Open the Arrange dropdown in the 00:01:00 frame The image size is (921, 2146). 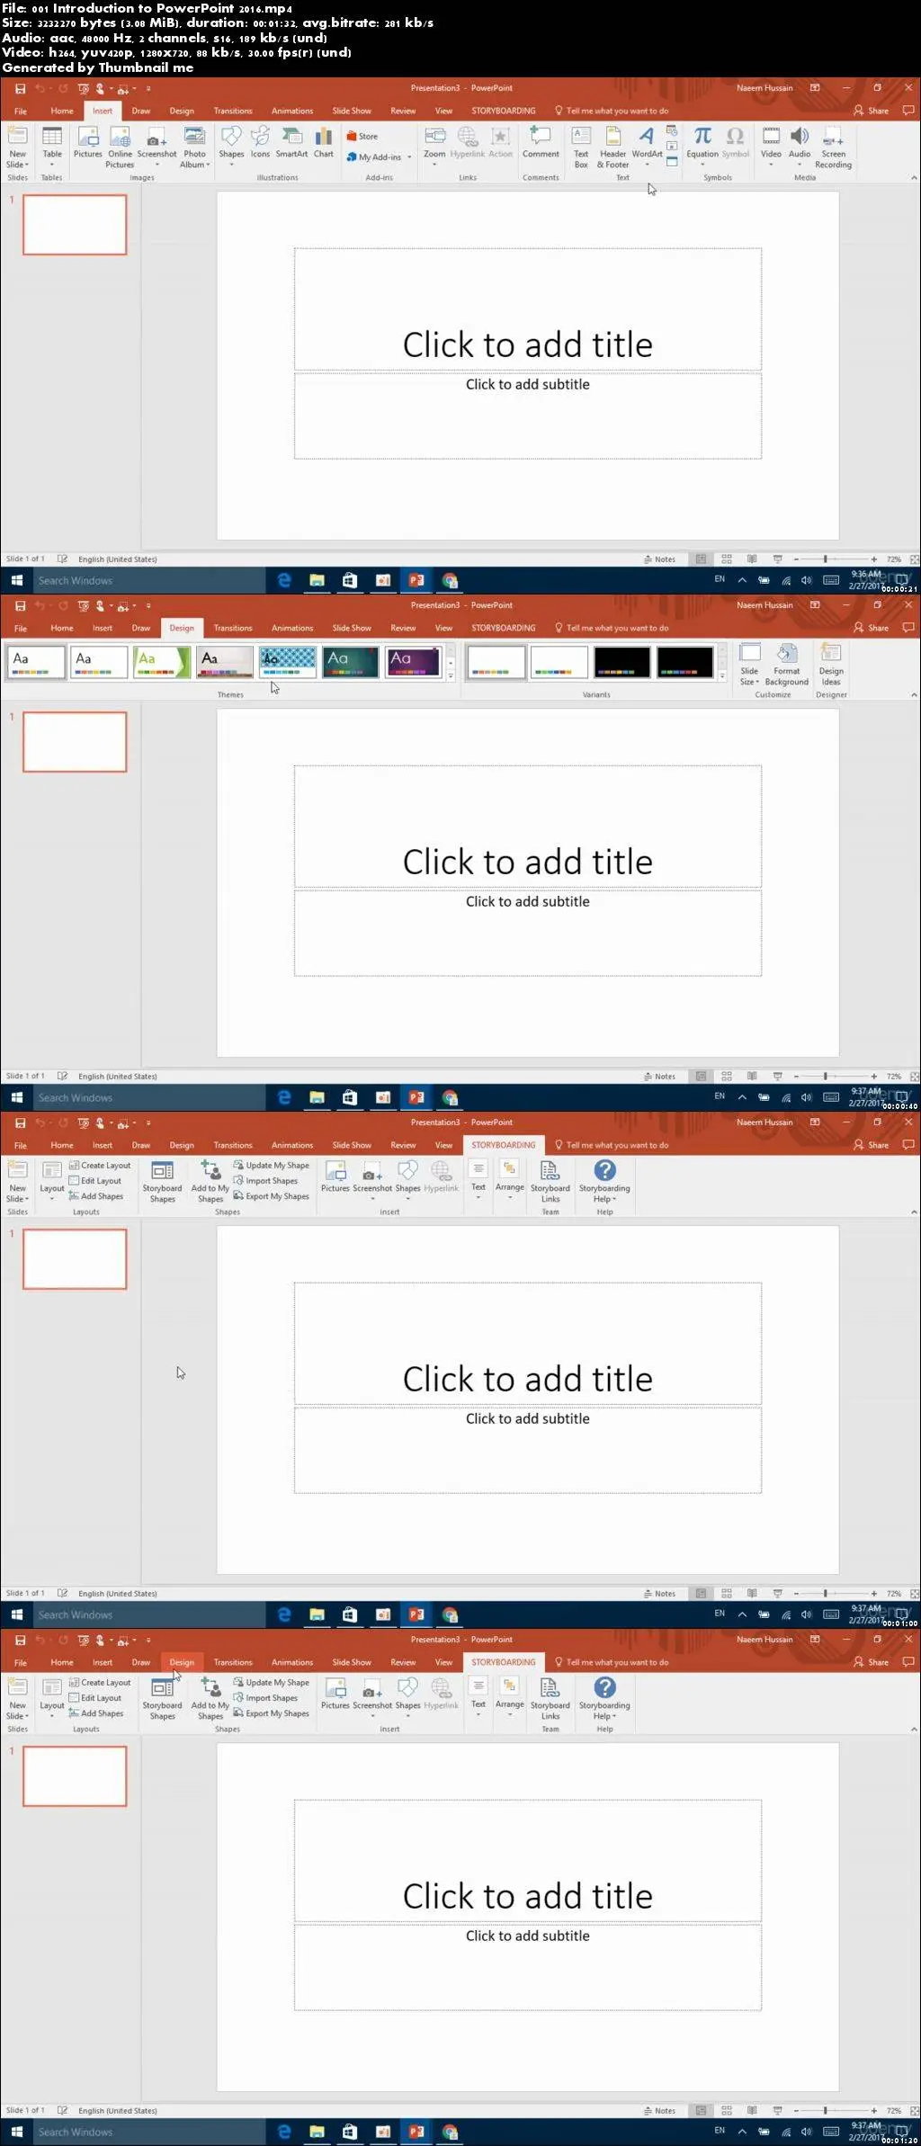coord(509,1180)
